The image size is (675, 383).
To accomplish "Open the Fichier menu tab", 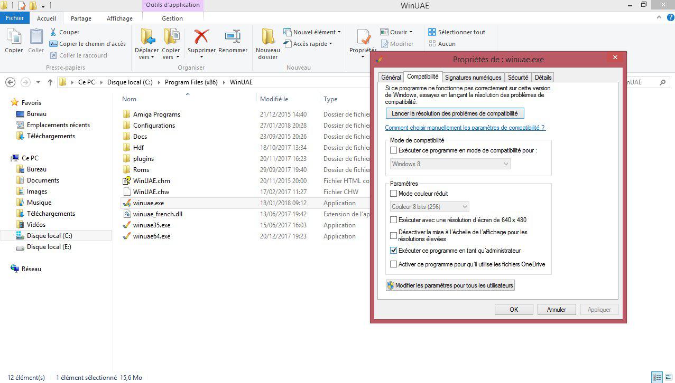I will [15, 18].
